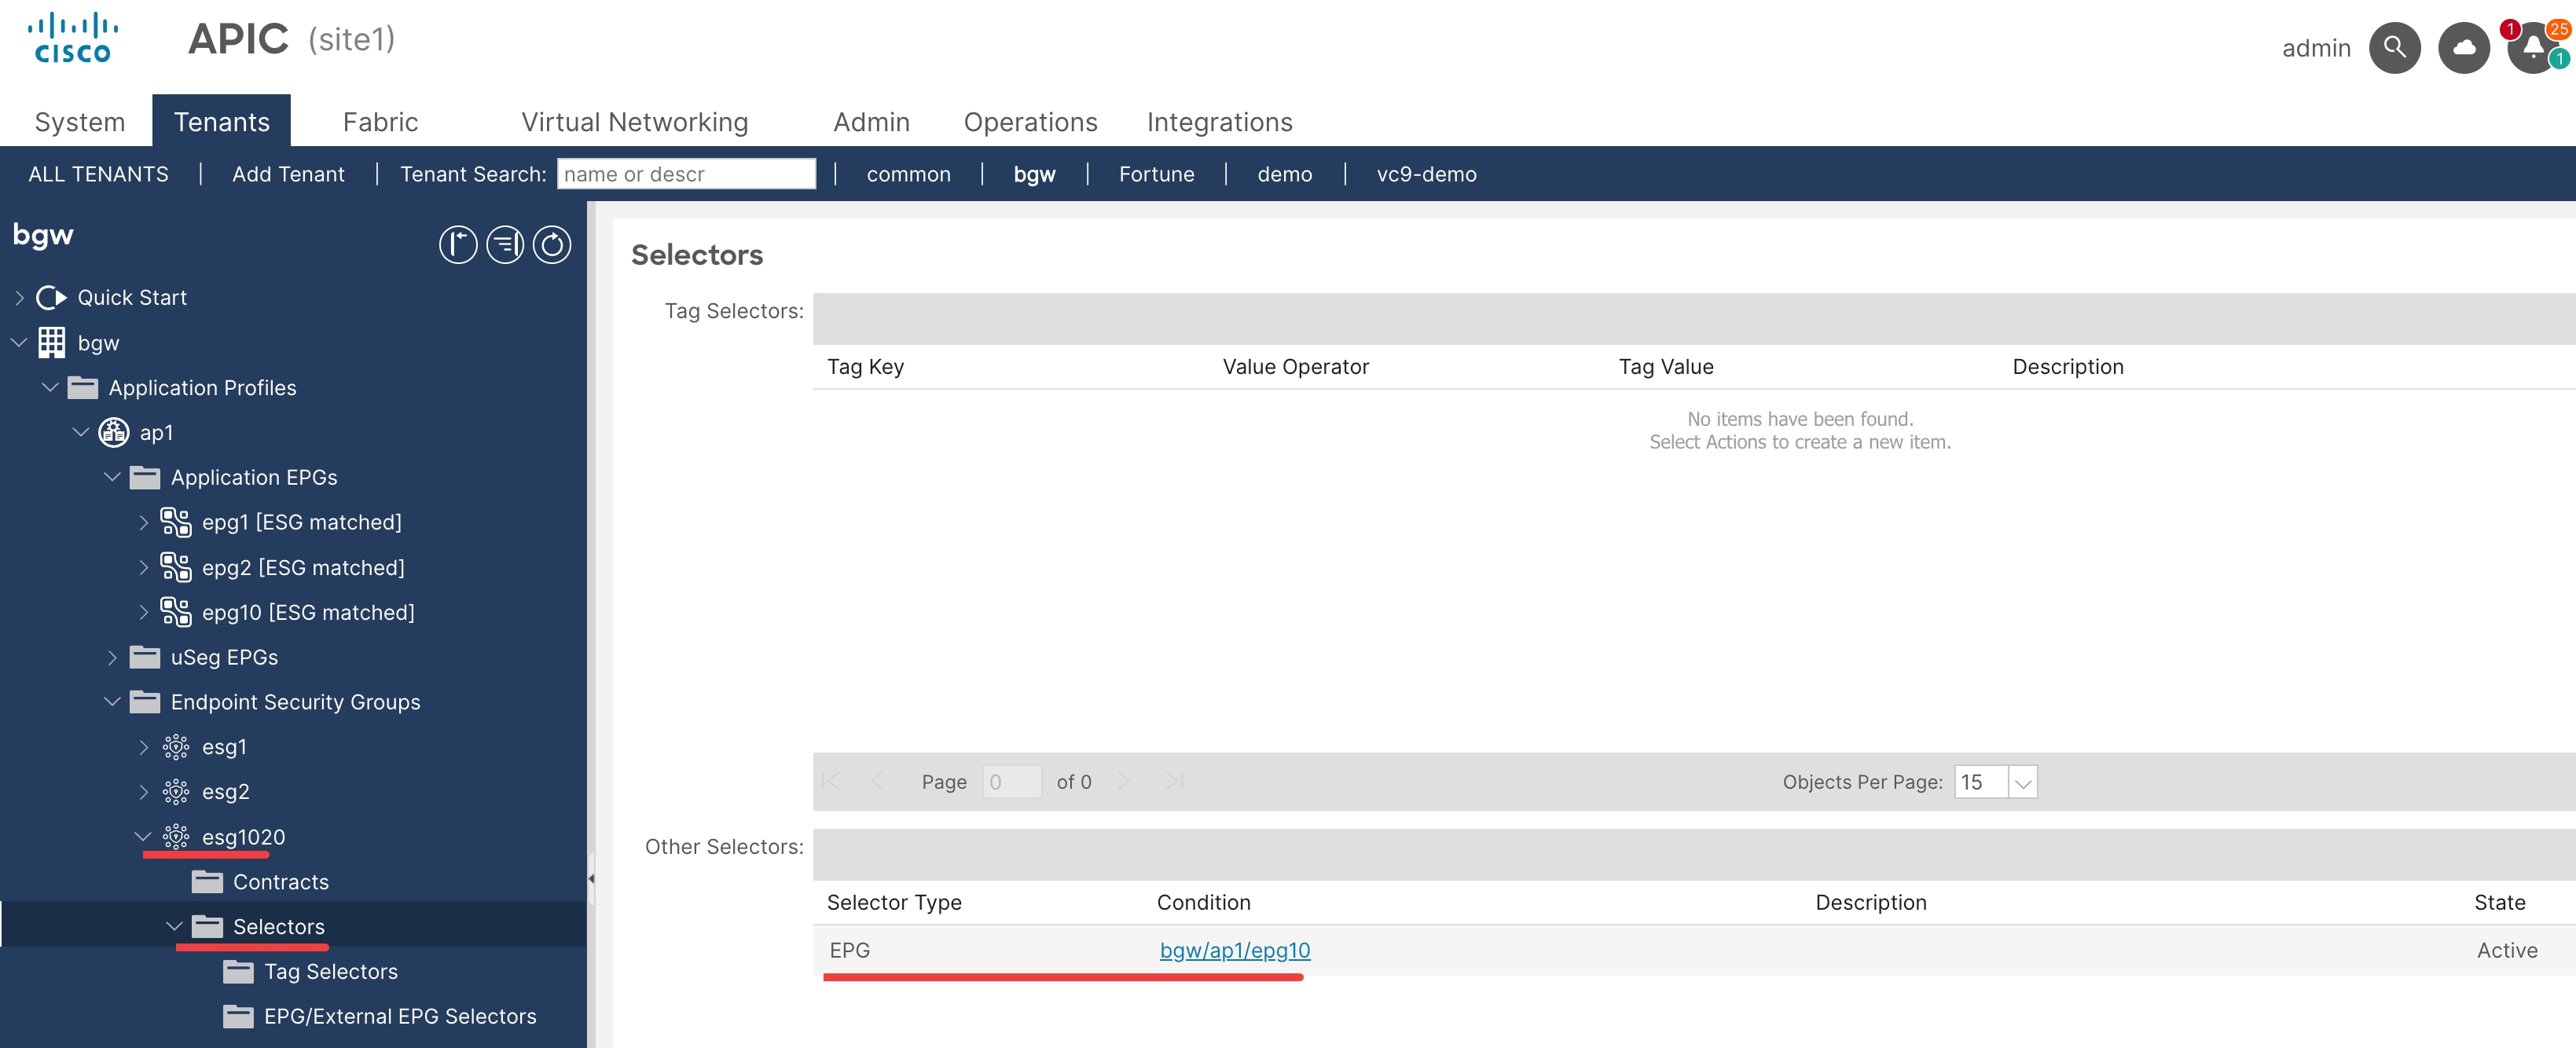Open the Objects Per Page dropdown

2022,782
